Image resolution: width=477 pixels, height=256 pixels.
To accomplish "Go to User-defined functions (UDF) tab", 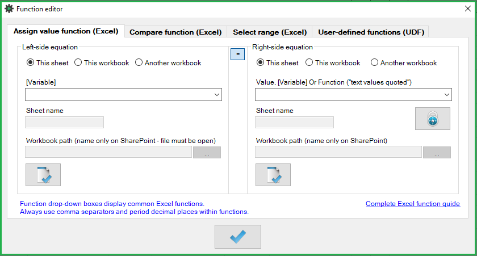I will (x=371, y=32).
